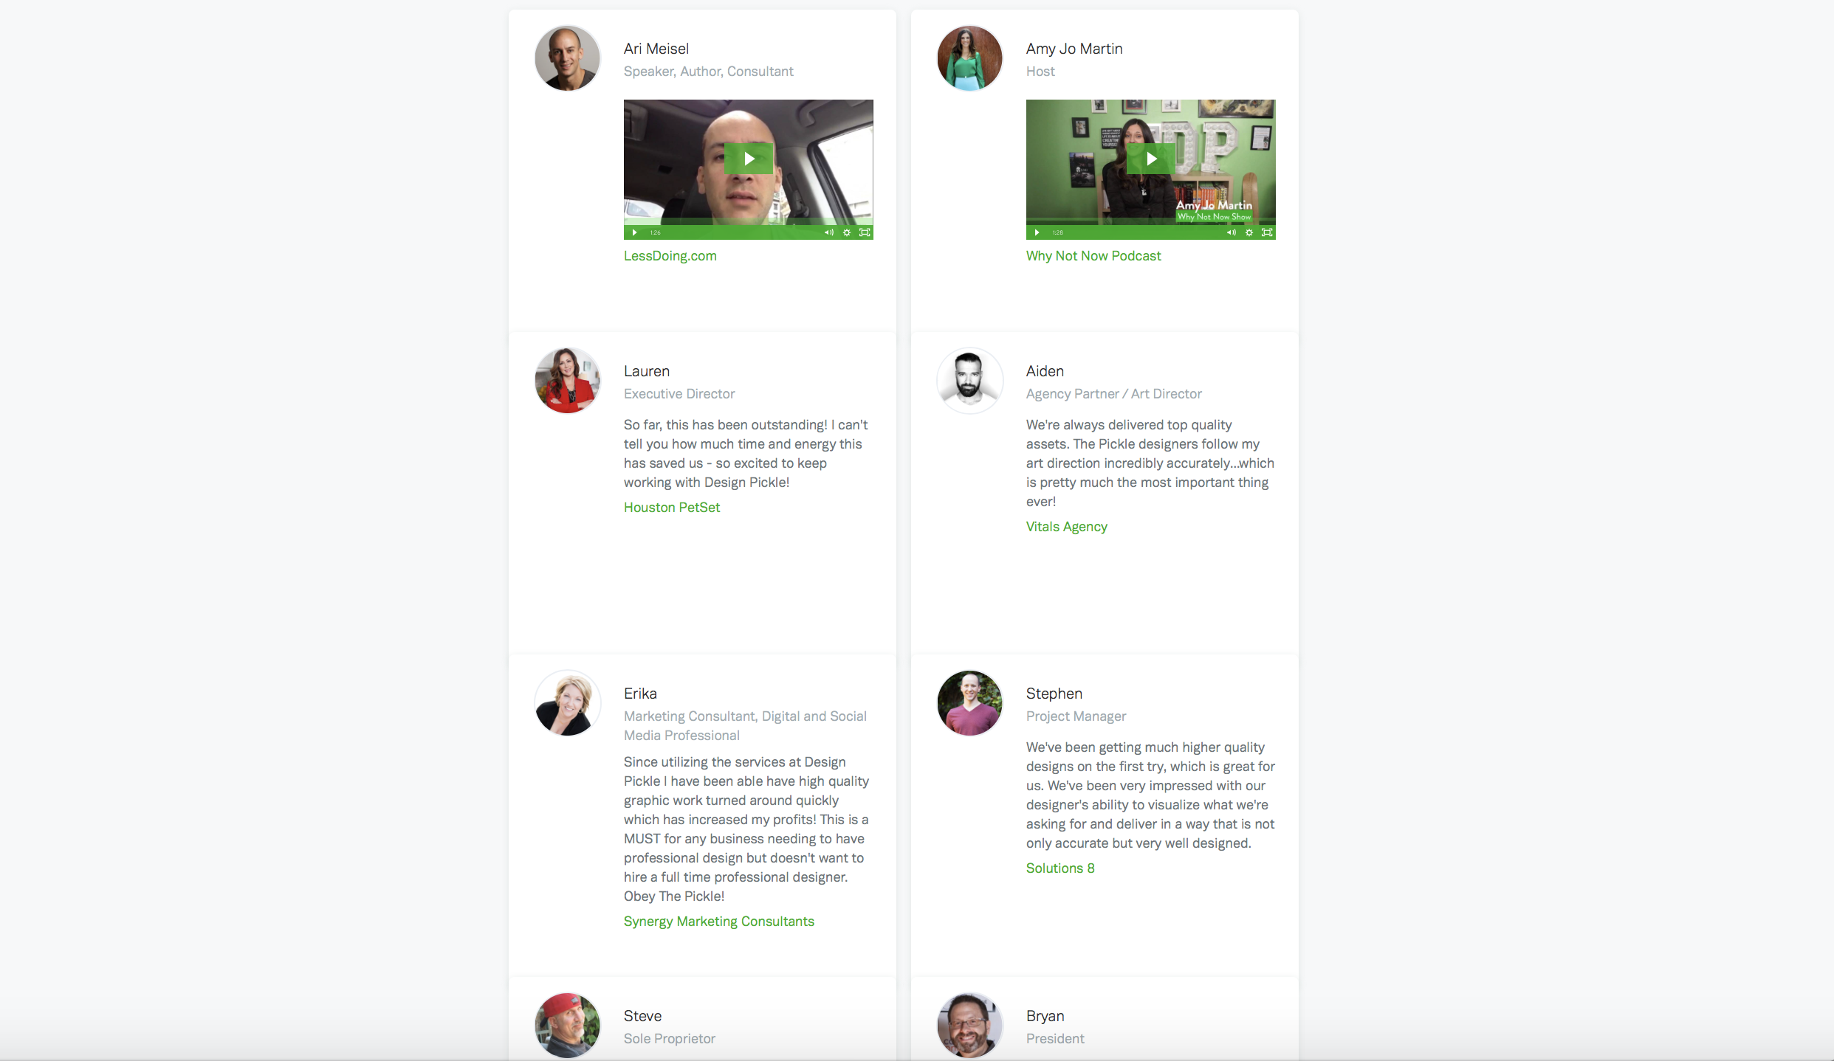Visit the Houston PetSet link
The width and height of the screenshot is (1834, 1061).
click(672, 508)
